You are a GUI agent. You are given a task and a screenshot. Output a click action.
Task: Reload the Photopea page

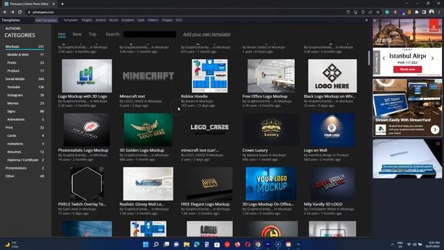point(20,12)
